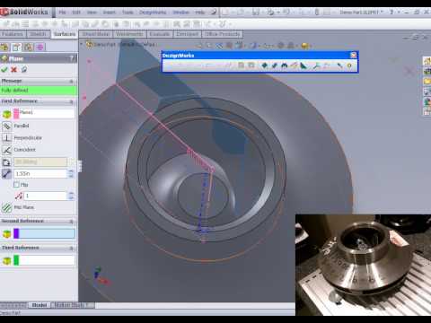Image resolution: width=431 pixels, height=323 pixels.
Task: Click Previous View in view toolbar
Action: coord(220,46)
